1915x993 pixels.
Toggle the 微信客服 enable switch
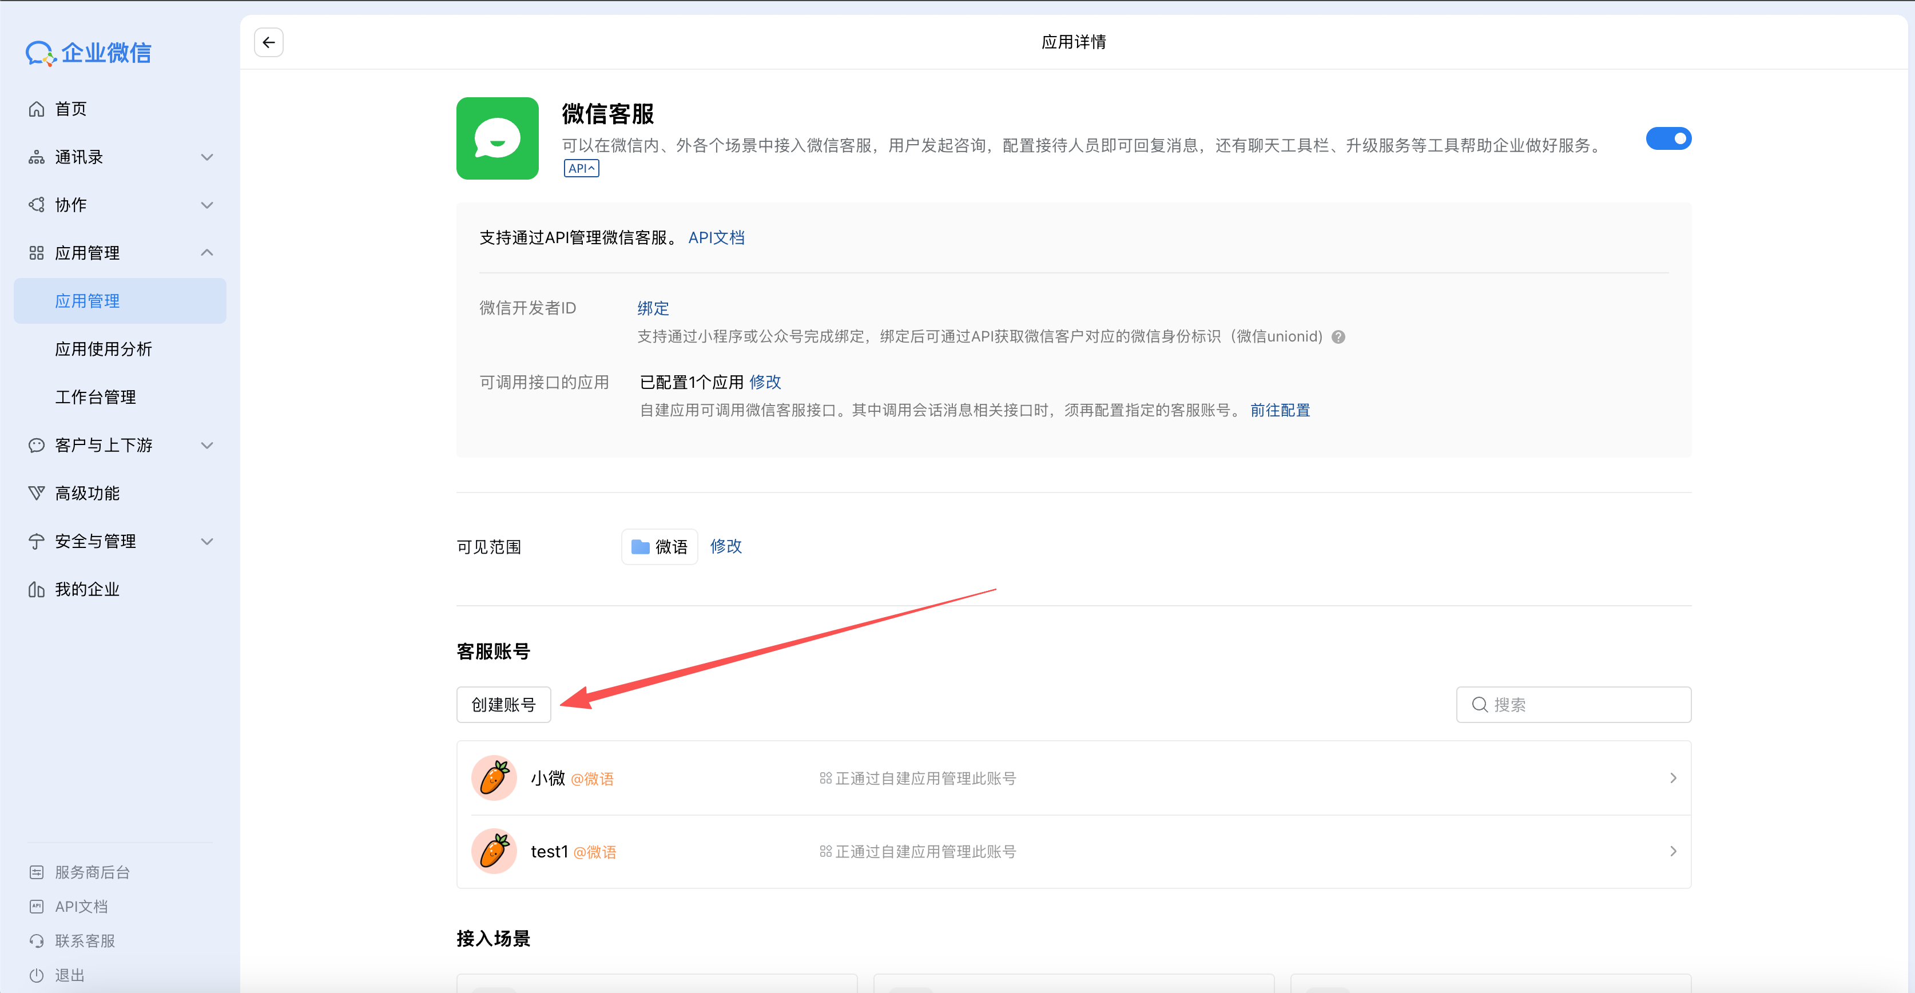pos(1668,138)
